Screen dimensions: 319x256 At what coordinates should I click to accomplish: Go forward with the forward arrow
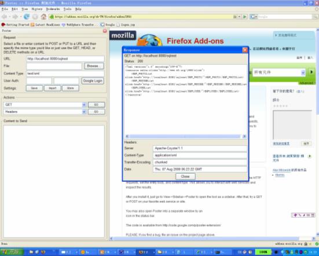15,17
